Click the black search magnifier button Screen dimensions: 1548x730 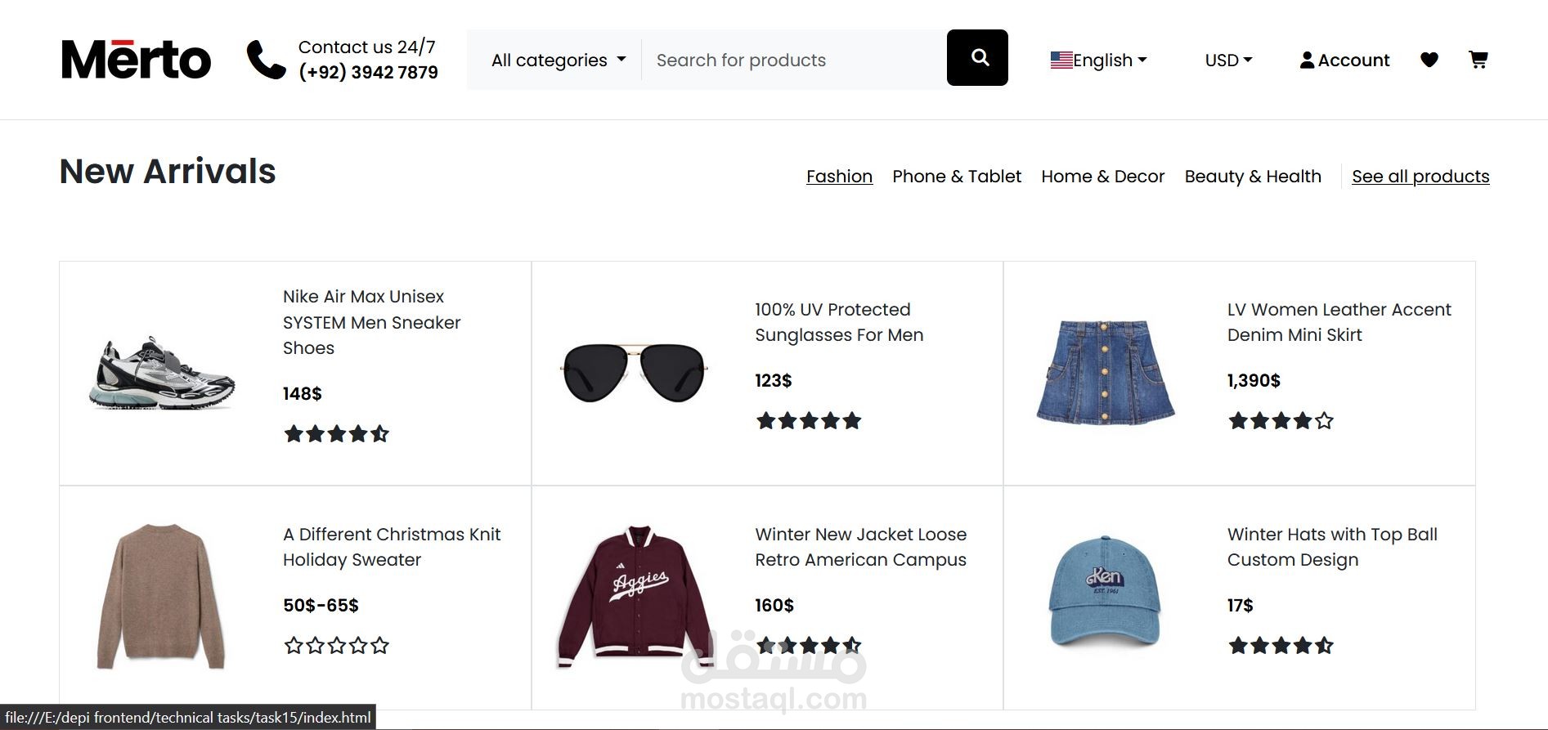click(x=977, y=58)
